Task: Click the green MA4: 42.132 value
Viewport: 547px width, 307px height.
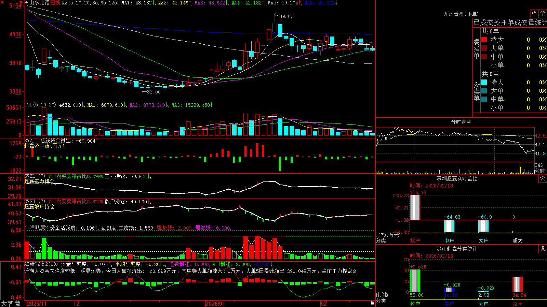Action: [x=248, y=3]
